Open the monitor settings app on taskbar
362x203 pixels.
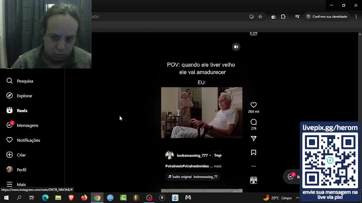point(175,198)
